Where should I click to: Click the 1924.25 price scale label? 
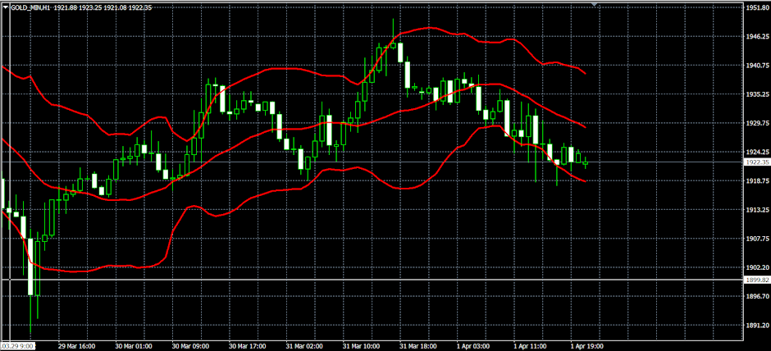758,153
